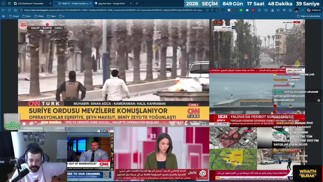Go back using the browser back arrow
This screenshot has width=323, height=182.
[x=3, y=10]
